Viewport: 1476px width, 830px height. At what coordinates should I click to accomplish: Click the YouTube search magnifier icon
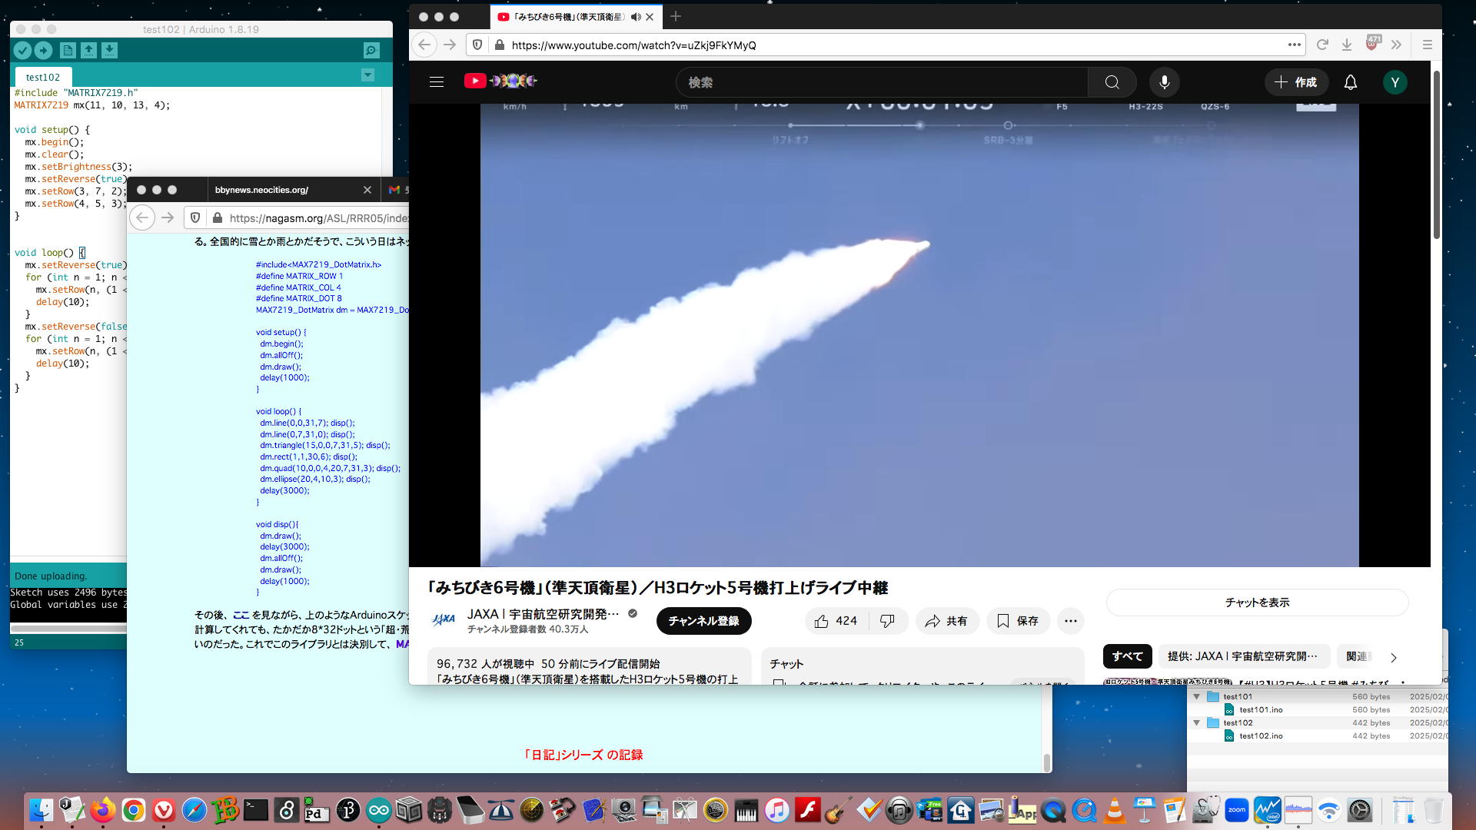1112,82
